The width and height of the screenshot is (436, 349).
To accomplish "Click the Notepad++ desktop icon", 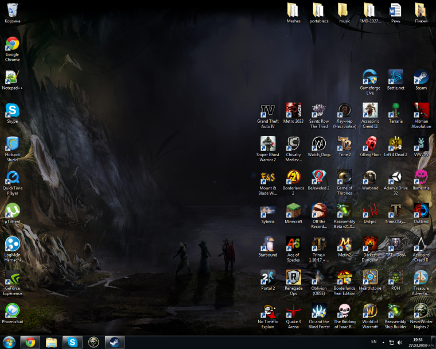I will tap(12, 77).
